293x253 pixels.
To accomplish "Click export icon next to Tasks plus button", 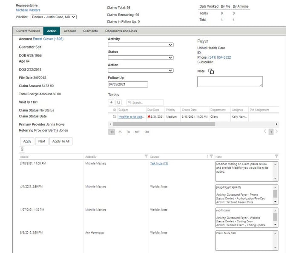I will tap(119, 102).
